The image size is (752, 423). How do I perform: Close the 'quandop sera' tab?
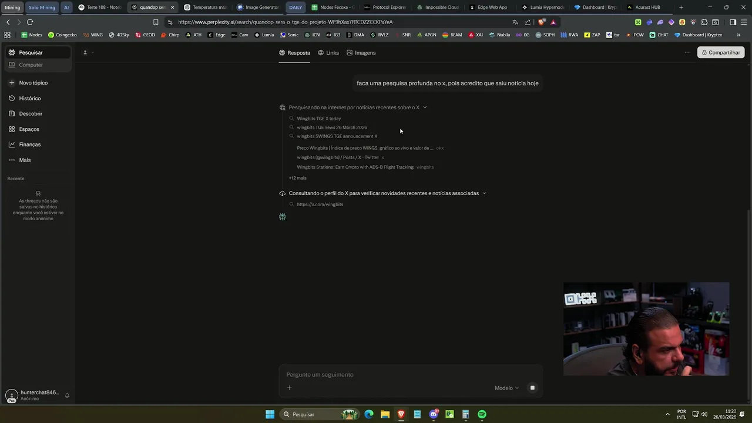[x=172, y=7]
